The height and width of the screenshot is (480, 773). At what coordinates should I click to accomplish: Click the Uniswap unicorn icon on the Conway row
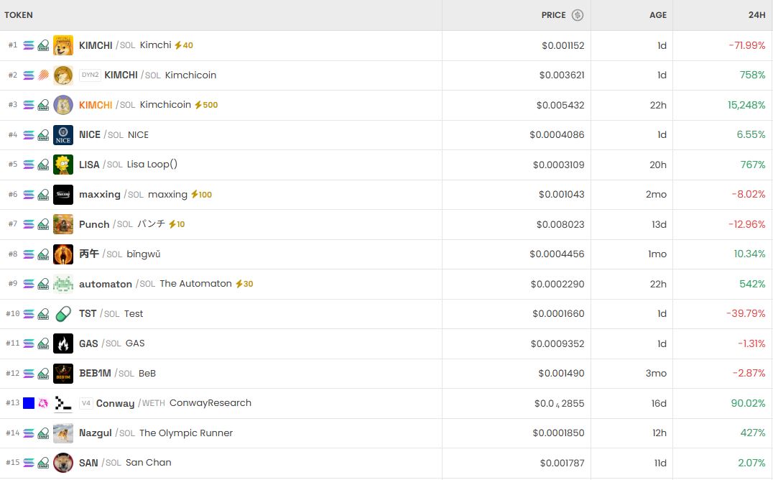tap(42, 403)
